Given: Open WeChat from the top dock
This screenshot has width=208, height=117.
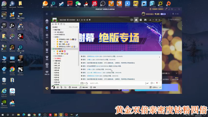Looking at the screenshot, I should click(x=78, y=4).
